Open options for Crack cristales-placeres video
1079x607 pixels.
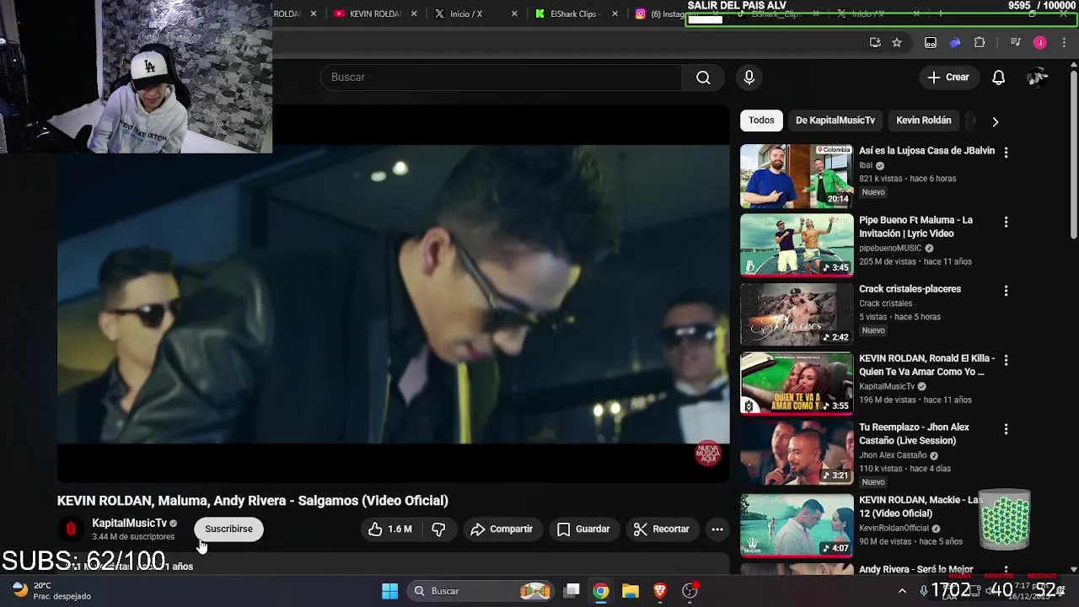click(1006, 291)
